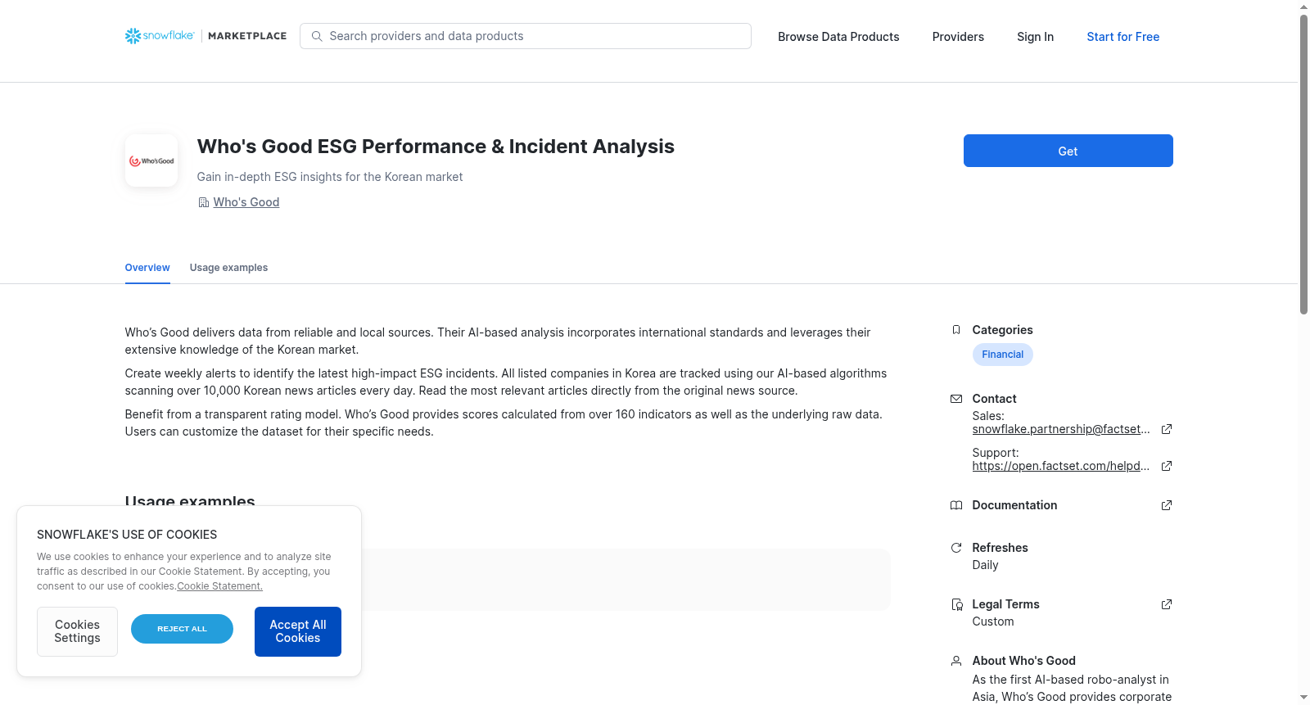Viewport: 1310px width, 705px height.
Task: Click the scrollbar down arrow
Action: [1303, 698]
